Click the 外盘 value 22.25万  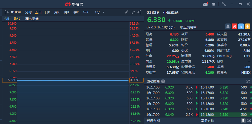click(173, 56)
